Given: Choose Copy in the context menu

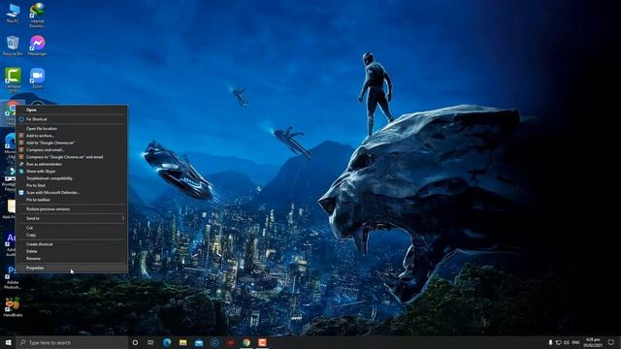Looking at the screenshot, I should tap(71, 235).
